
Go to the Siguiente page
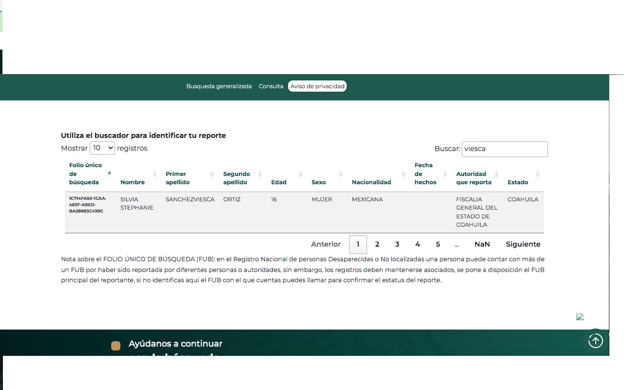tap(523, 244)
